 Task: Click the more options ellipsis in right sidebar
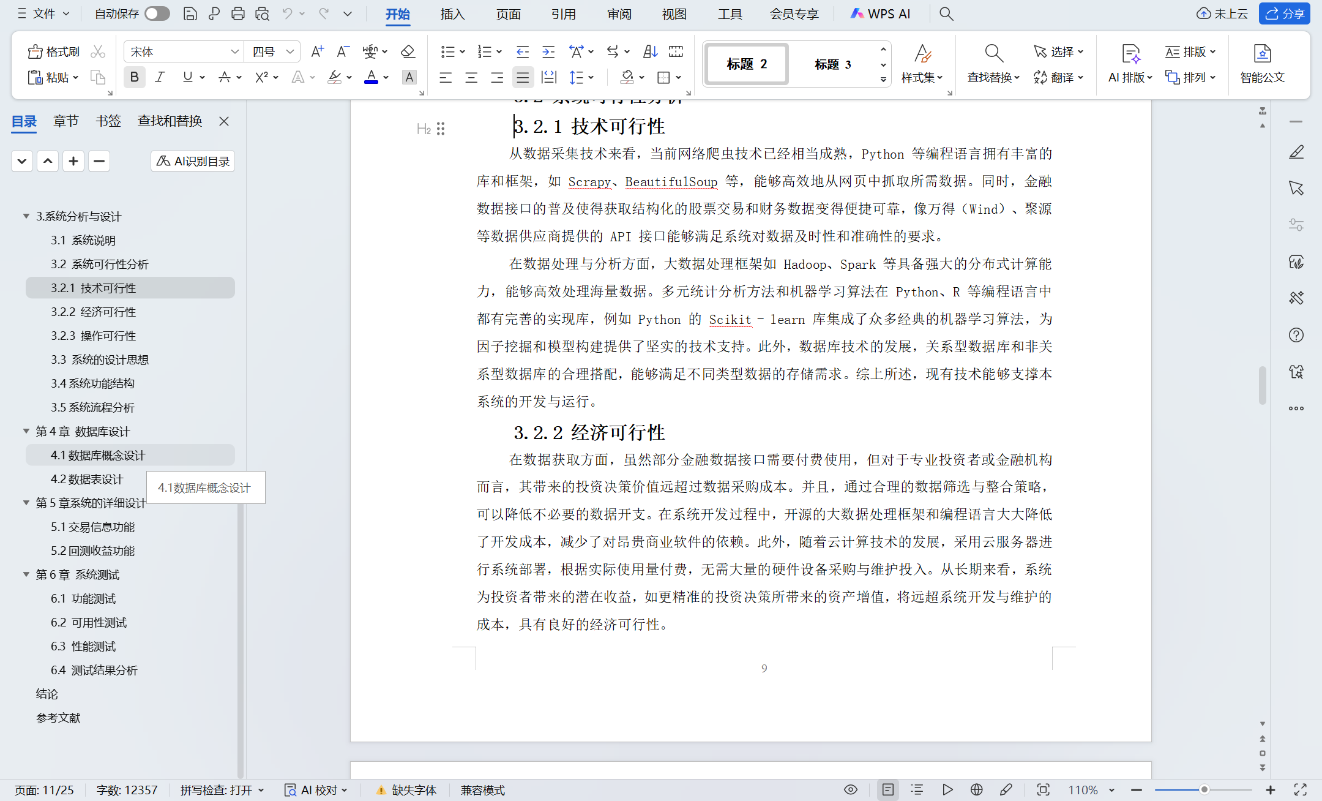tap(1296, 408)
